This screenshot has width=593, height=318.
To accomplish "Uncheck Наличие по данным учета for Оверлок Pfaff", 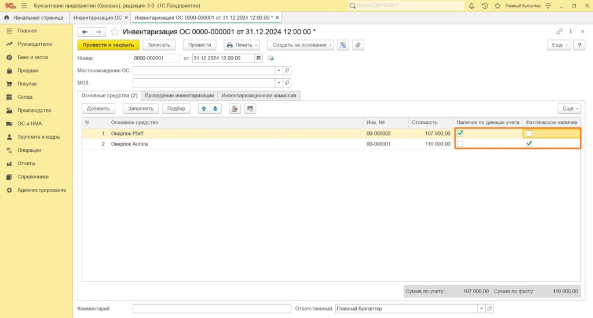I will pyautogui.click(x=460, y=133).
